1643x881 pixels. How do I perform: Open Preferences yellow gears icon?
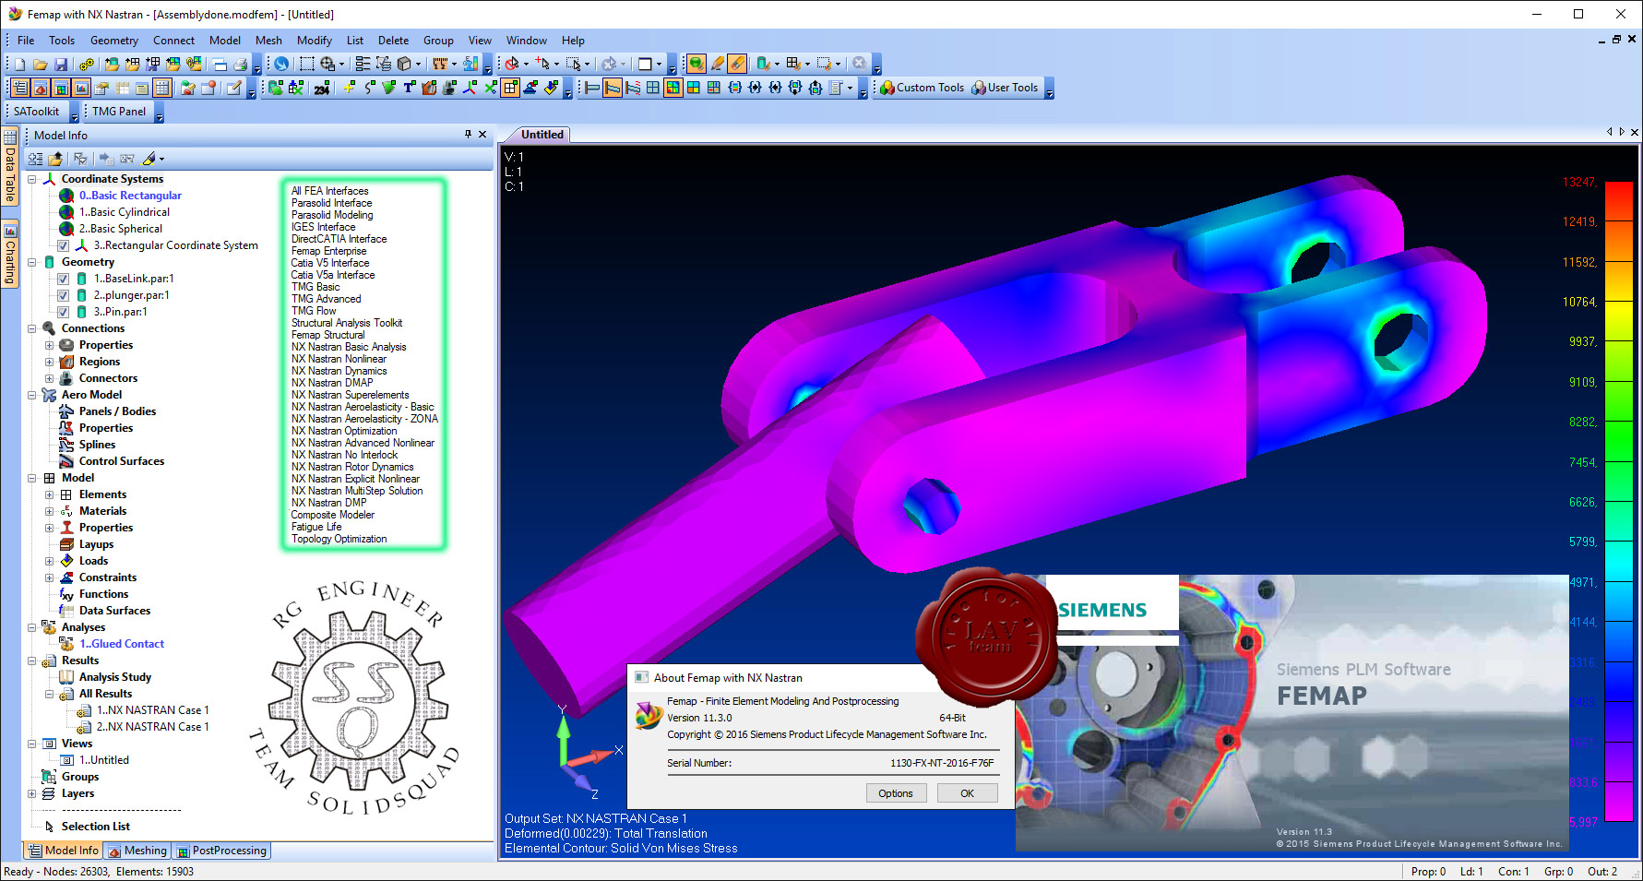point(86,64)
